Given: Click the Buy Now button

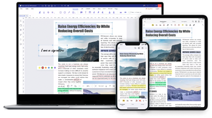Looking at the screenshot, I should 148,9.
